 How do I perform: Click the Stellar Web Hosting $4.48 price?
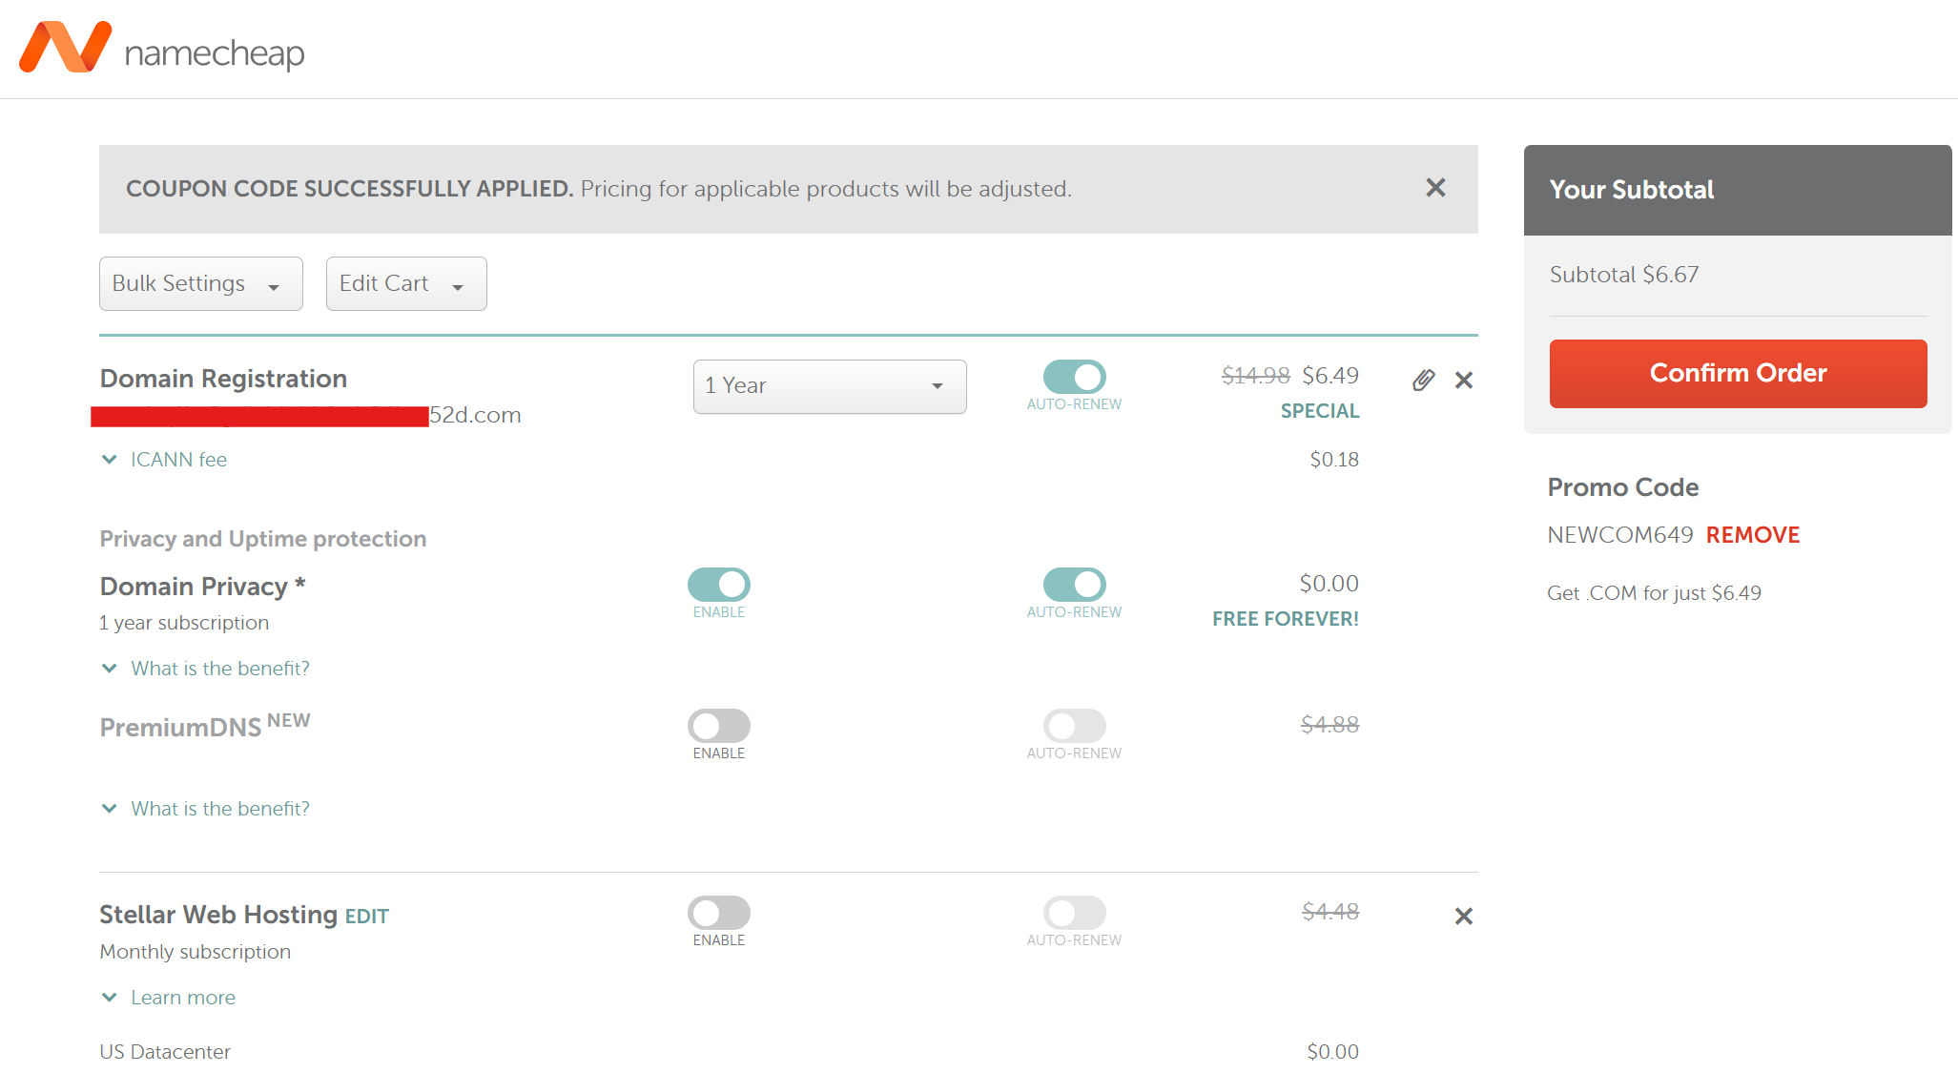point(1330,912)
